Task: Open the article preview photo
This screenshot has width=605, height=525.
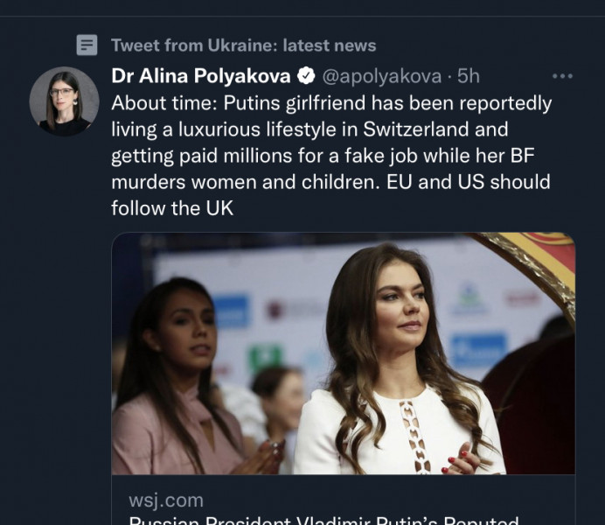Action: (x=343, y=353)
